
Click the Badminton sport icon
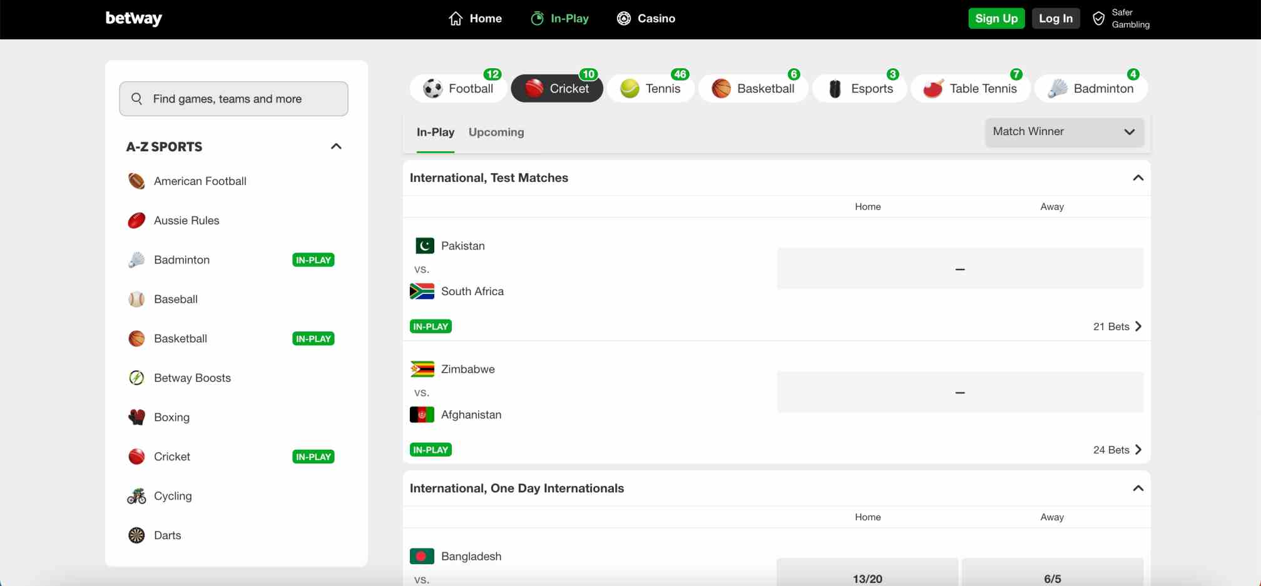pos(1058,88)
